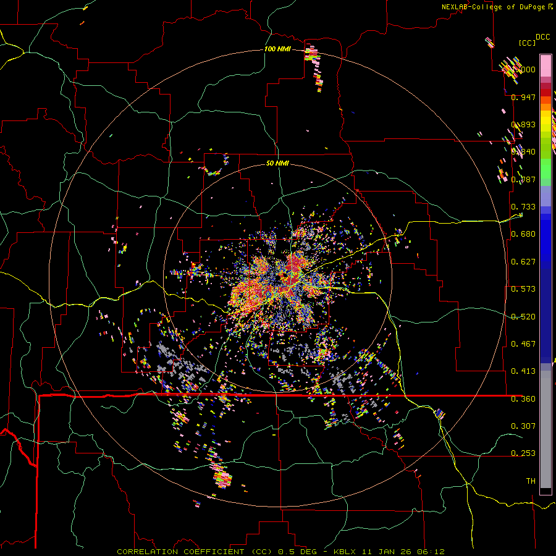Click the 0.627 scale value
This screenshot has height=556, width=556.
click(523, 262)
